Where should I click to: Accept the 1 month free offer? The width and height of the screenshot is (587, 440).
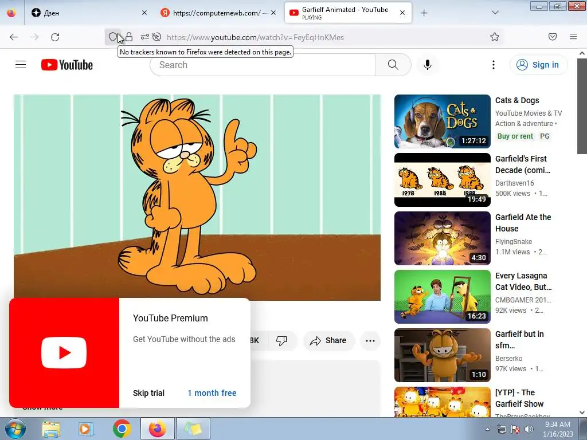click(x=212, y=393)
